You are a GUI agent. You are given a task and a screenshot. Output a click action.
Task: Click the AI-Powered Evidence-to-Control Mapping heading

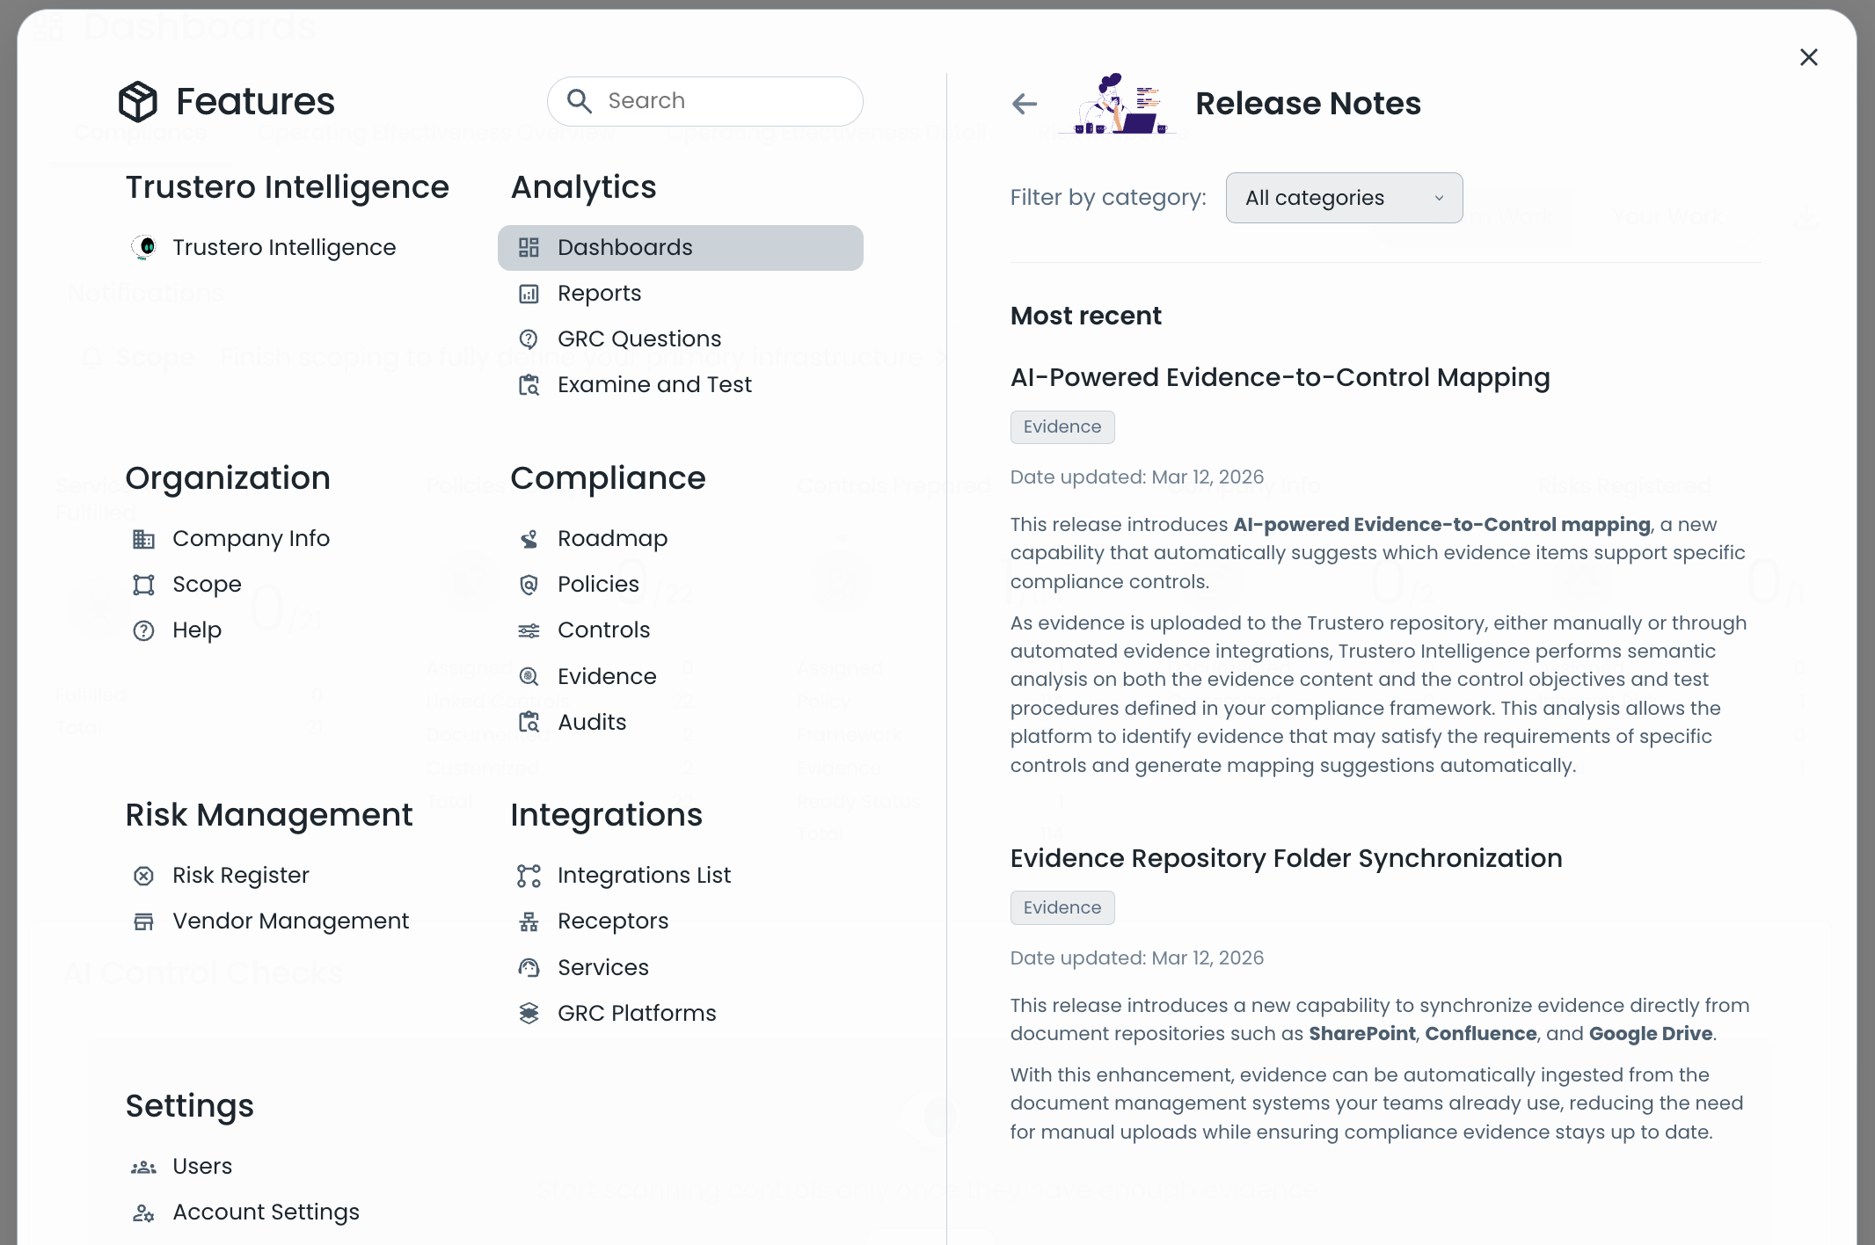(x=1280, y=378)
